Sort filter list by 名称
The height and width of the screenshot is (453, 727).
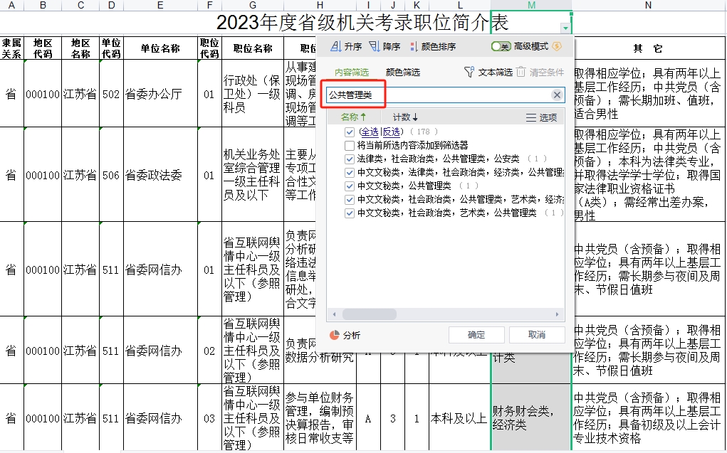point(353,117)
